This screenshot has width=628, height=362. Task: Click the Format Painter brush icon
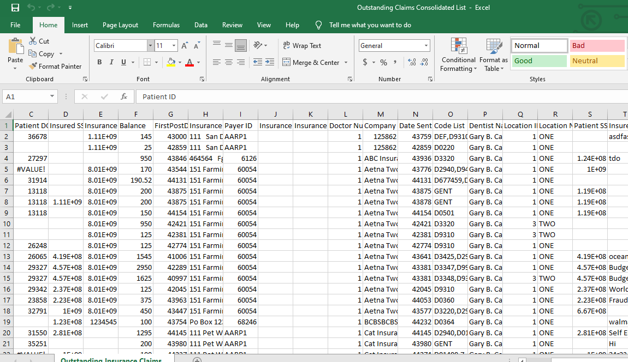(33, 67)
